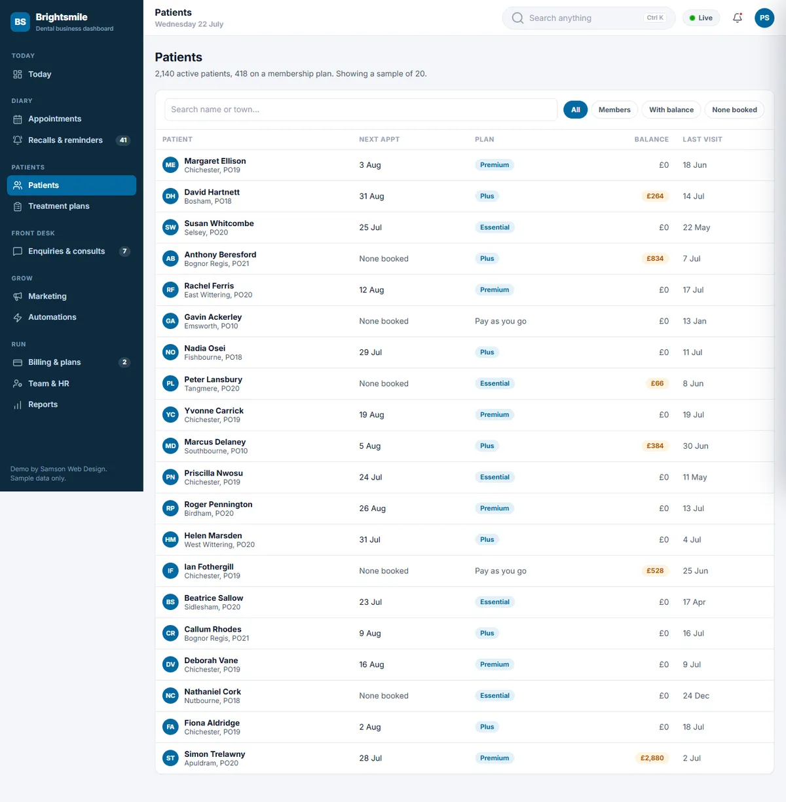Click the Team & HR icon
Image resolution: width=786 pixels, height=802 pixels.
(18, 384)
